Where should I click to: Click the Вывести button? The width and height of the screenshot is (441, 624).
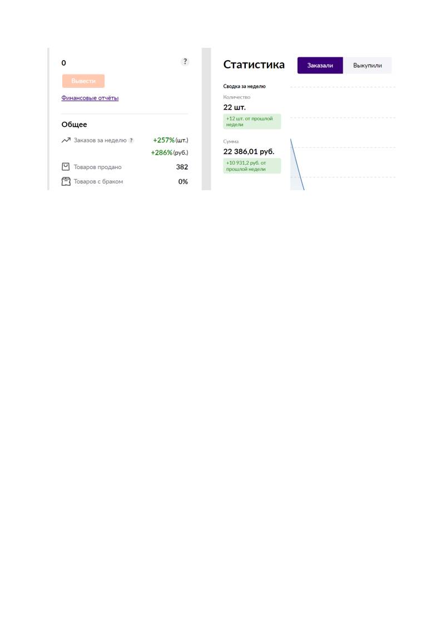pyautogui.click(x=83, y=81)
